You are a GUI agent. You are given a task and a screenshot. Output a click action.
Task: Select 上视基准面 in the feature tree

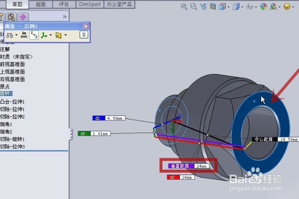click(12, 72)
